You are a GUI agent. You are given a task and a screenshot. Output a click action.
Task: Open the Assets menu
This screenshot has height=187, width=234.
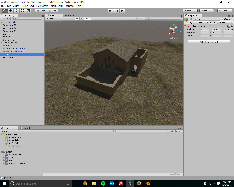(16, 6)
